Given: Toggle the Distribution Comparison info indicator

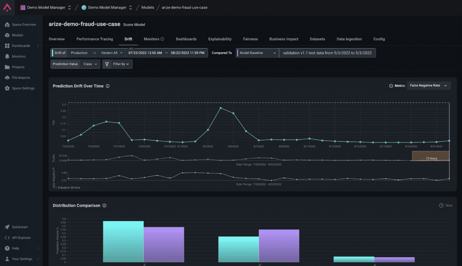Looking at the screenshot, I should 104,206.
